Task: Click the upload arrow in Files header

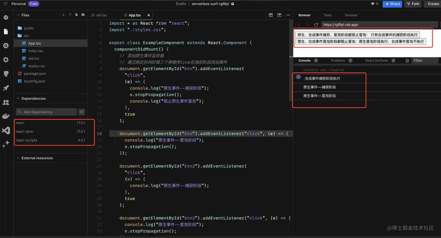Action: [x=70, y=15]
